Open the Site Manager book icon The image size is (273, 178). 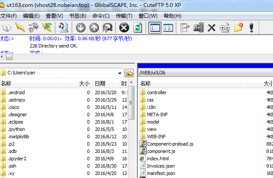[6, 28]
